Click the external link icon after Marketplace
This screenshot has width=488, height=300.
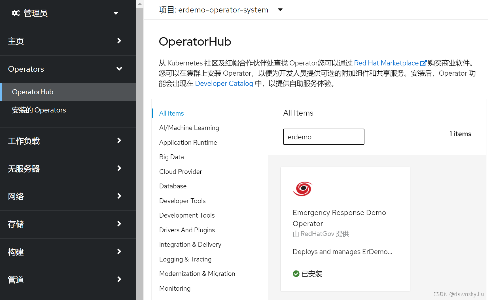(x=423, y=63)
